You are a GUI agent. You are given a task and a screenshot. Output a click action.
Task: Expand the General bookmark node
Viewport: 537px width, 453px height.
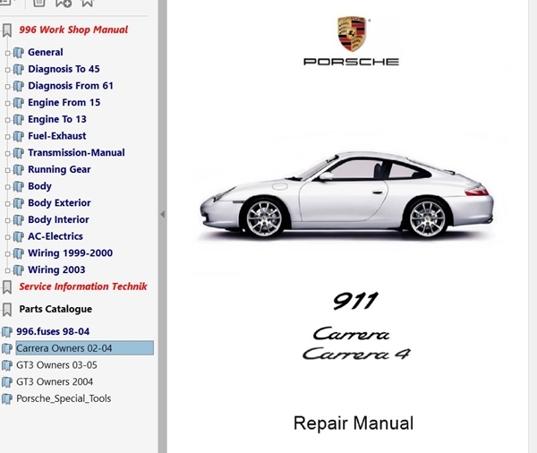(x=7, y=53)
